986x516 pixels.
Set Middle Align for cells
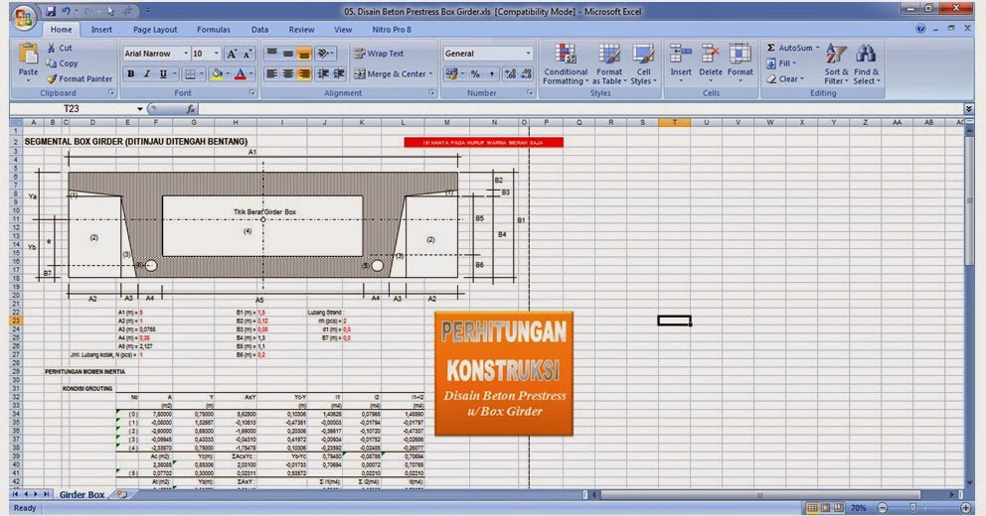(x=288, y=54)
